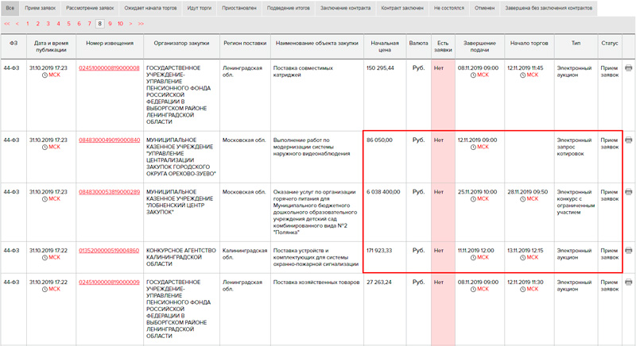The width and height of the screenshot is (636, 346).
Task: Select the Контракт заключен tab
Action: (402, 8)
